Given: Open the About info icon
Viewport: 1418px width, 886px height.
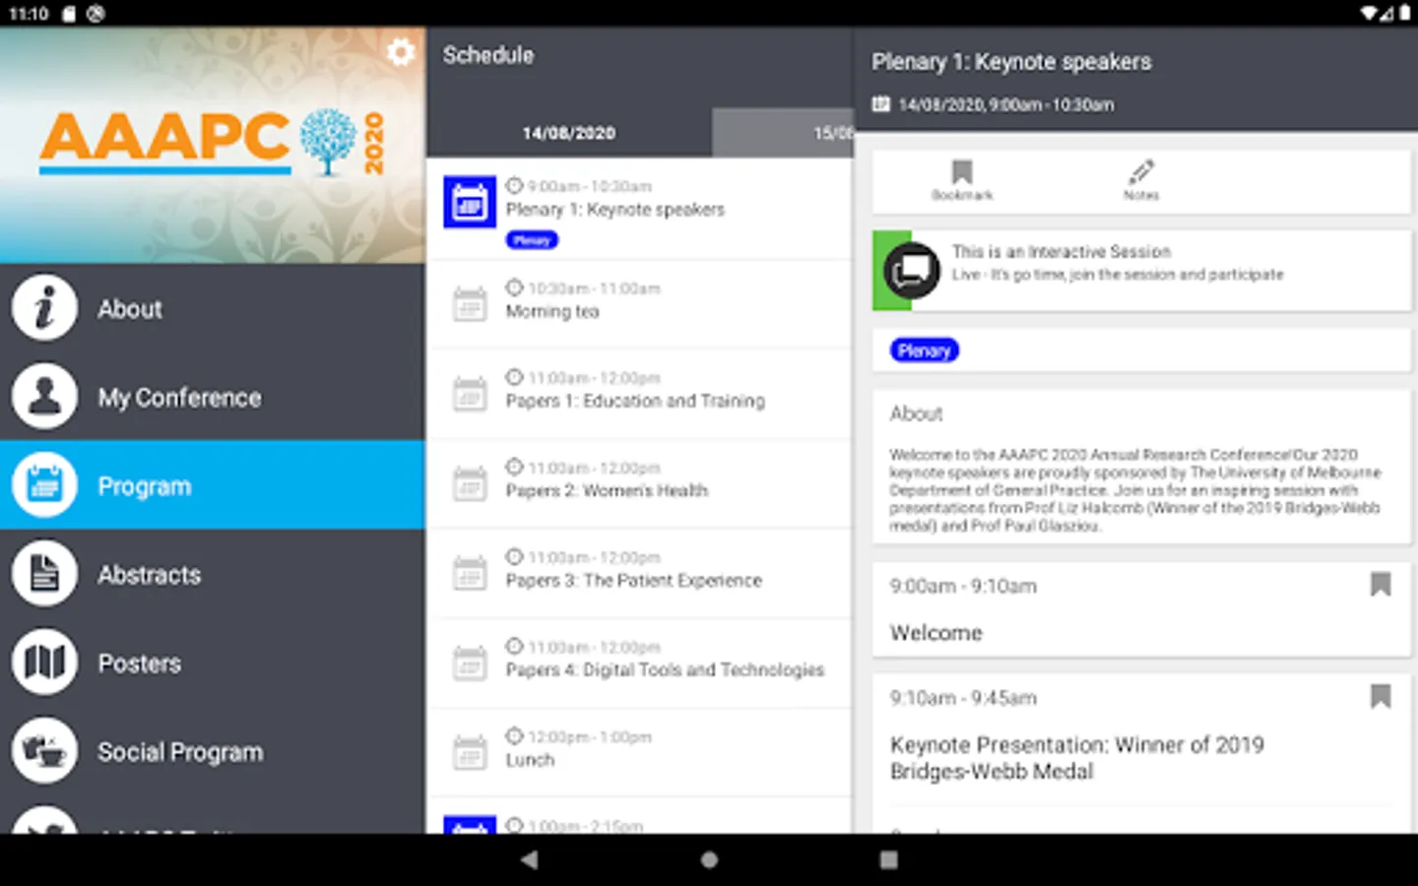Looking at the screenshot, I should tap(44, 308).
